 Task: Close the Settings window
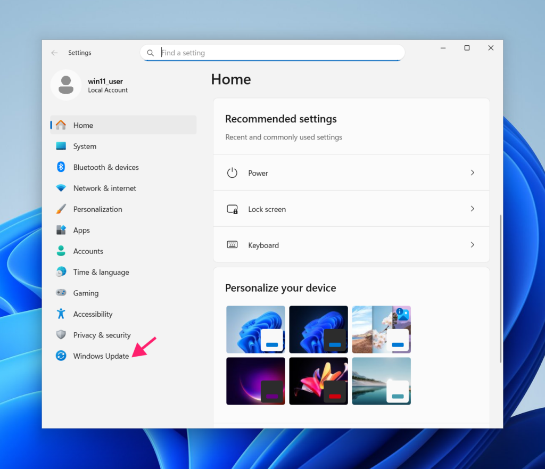click(x=491, y=48)
